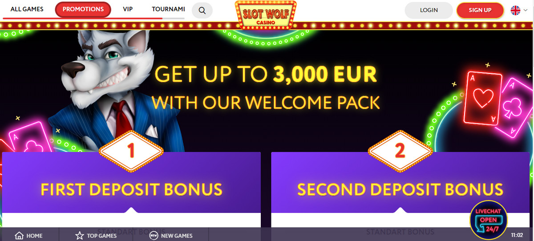
Task: Expand the language dropdown arrow
Action: tap(526, 10)
